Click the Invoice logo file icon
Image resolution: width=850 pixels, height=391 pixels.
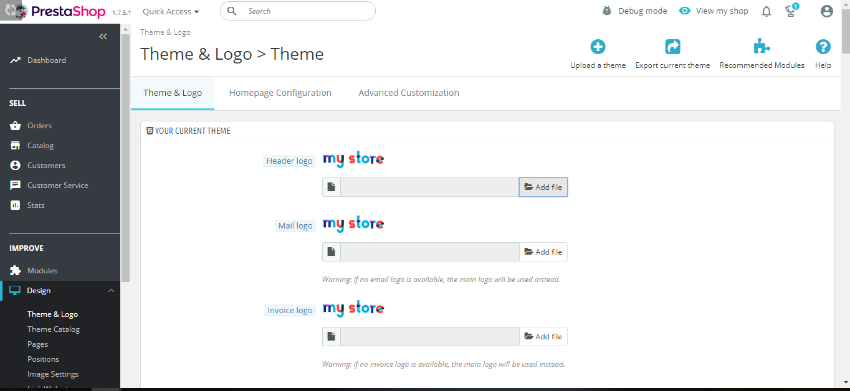coord(332,337)
